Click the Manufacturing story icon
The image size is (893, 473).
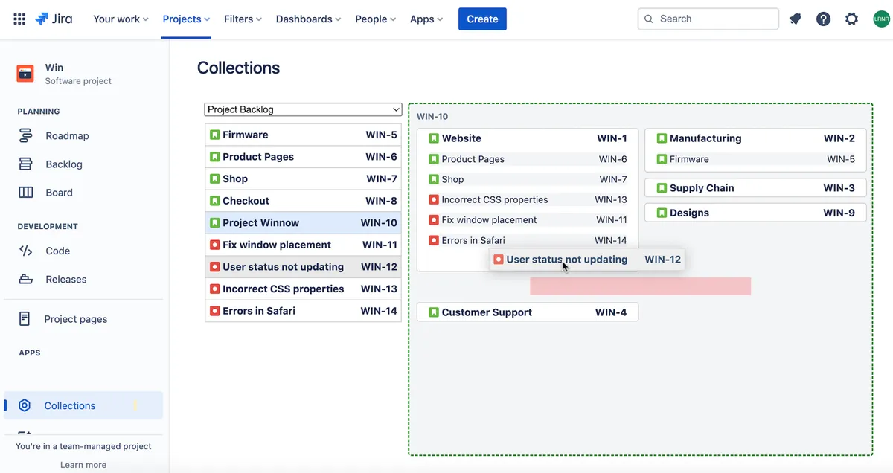point(662,138)
